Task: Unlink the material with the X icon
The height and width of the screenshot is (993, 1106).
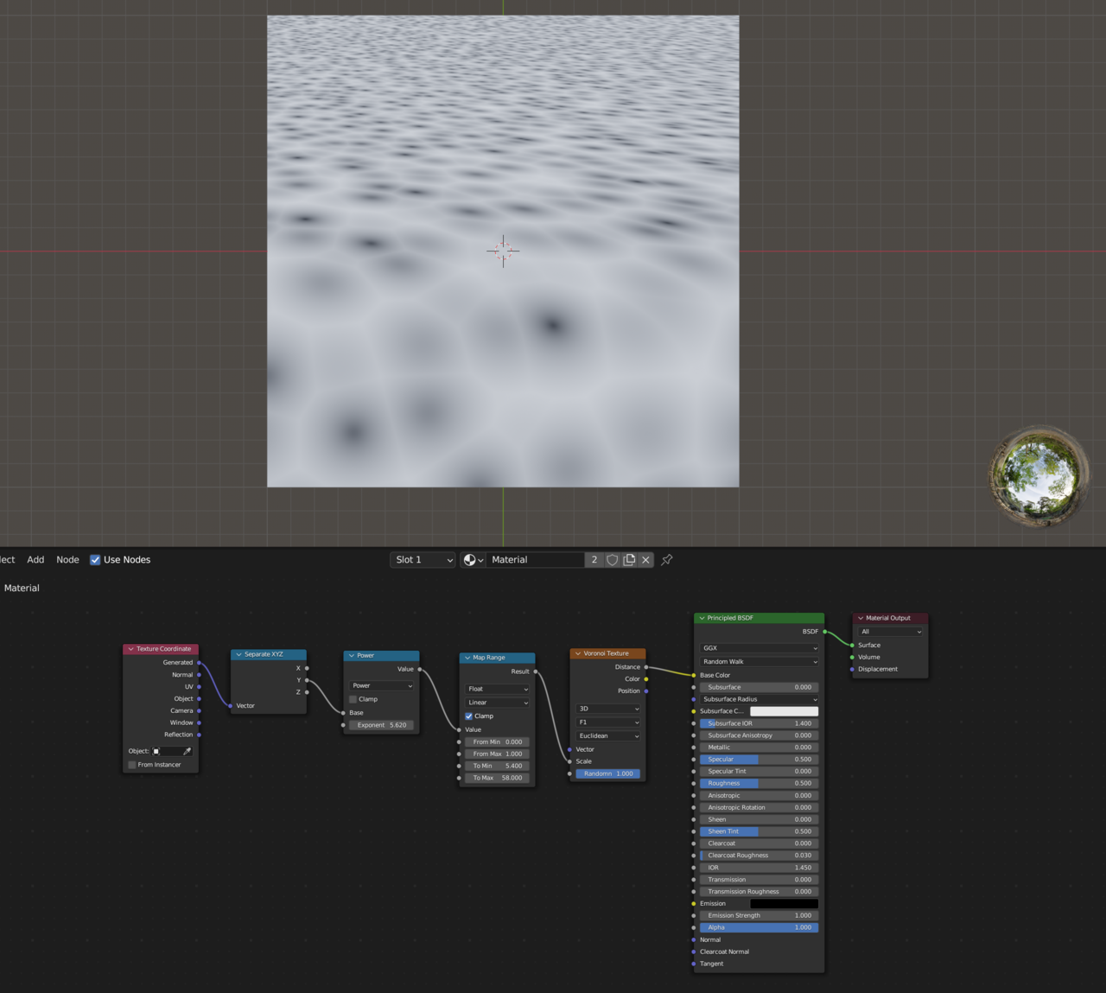Action: point(645,559)
